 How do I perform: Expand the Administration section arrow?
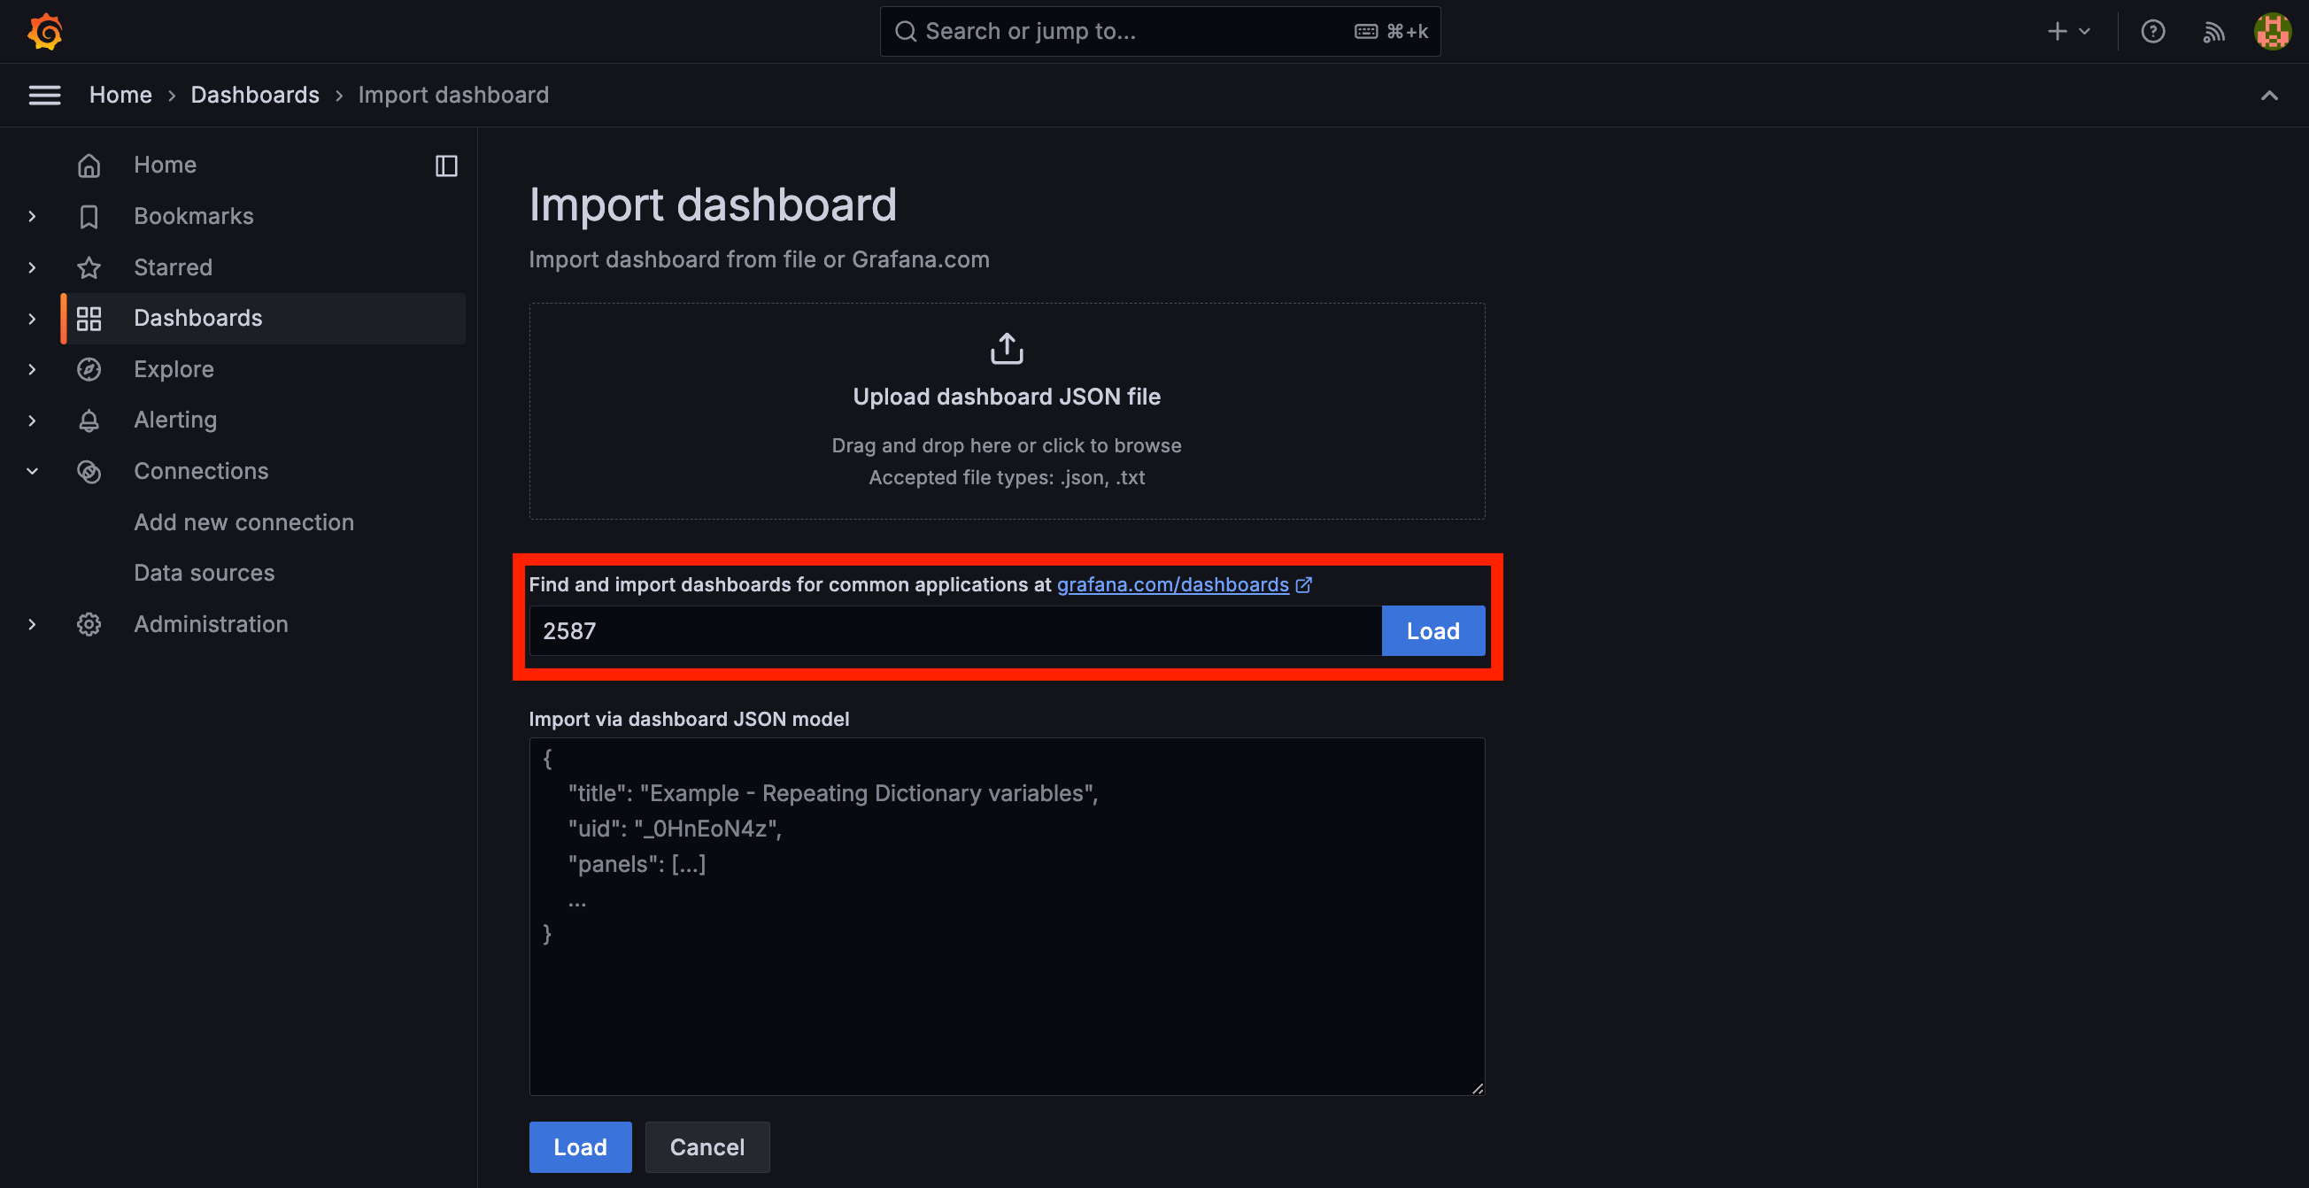(32, 624)
